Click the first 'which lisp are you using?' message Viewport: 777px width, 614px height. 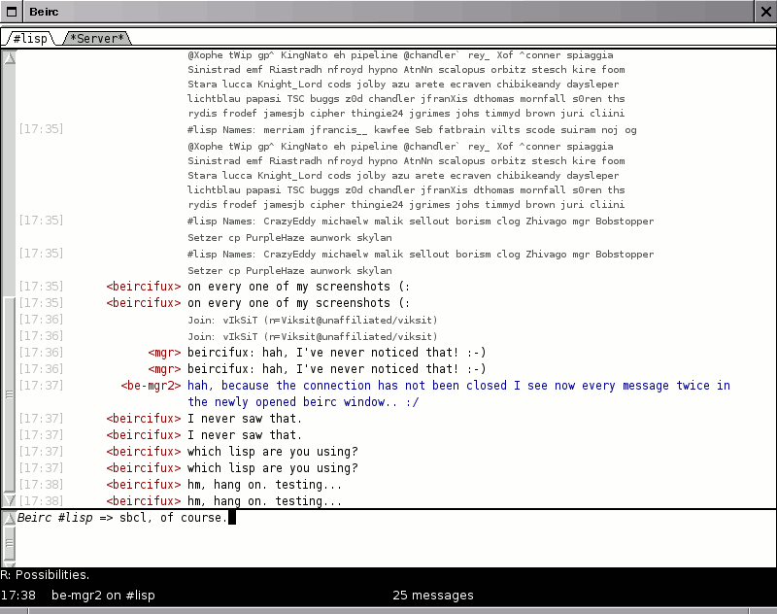point(273,452)
